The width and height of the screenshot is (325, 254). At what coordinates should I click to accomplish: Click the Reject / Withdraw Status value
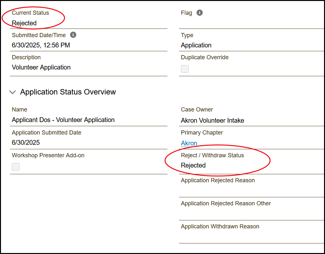[193, 165]
